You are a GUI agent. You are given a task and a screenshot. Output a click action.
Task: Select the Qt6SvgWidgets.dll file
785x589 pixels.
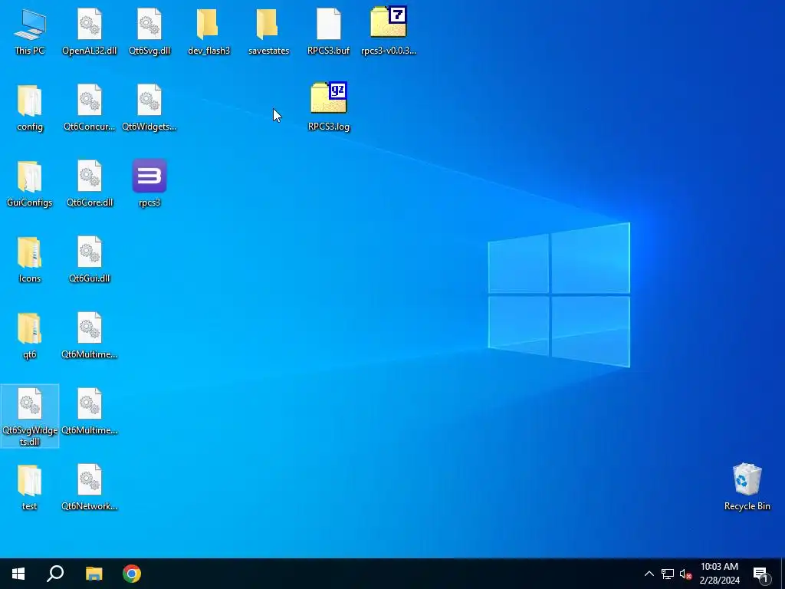pos(30,416)
